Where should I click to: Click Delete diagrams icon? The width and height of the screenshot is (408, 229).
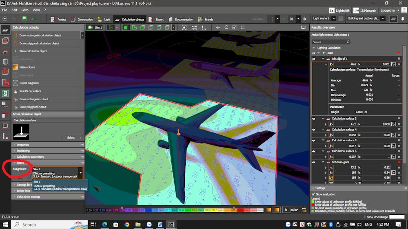tap(16, 83)
